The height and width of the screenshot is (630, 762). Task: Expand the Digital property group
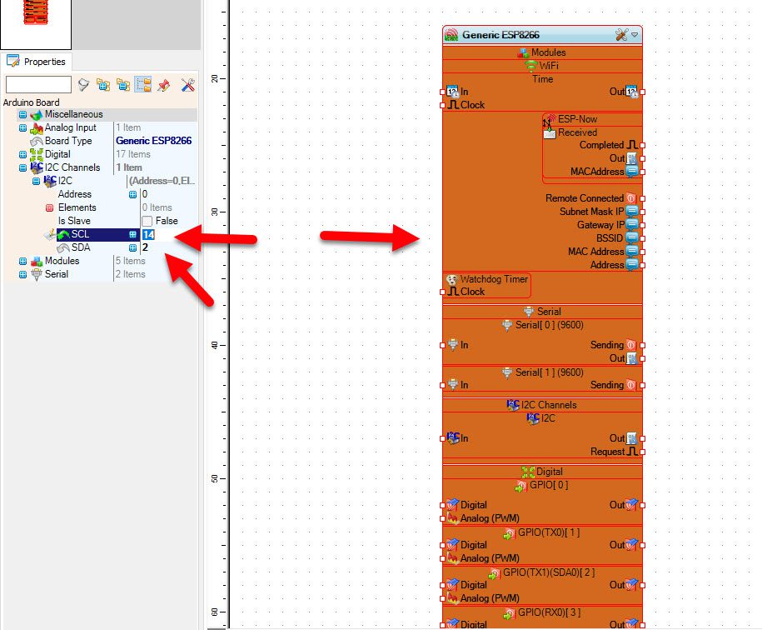22,155
